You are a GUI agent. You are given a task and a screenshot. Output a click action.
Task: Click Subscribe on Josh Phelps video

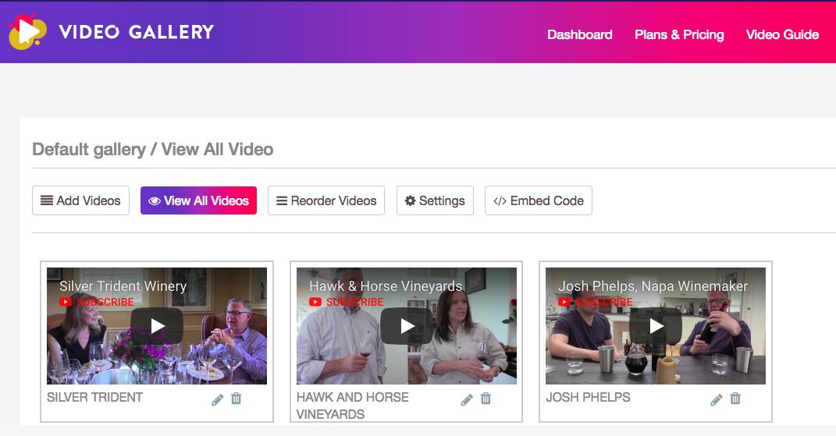tap(596, 302)
